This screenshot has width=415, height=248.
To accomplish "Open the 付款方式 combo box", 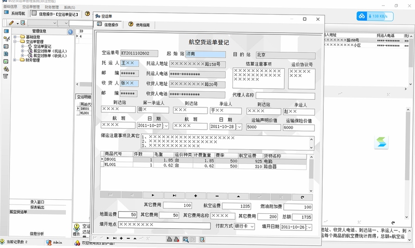I will coord(252,227).
